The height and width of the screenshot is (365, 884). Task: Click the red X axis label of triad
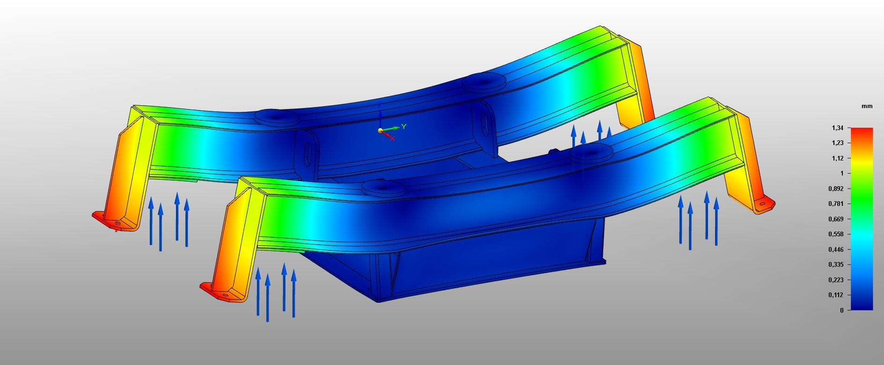tap(392, 138)
